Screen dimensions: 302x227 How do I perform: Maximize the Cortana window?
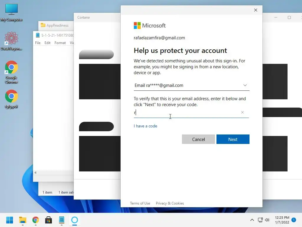point(289,17)
